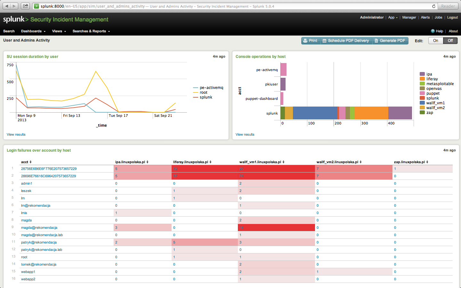Viewport: 461px width, 288px height.
Task: Open the webapp2 account row
Action: tap(28, 279)
